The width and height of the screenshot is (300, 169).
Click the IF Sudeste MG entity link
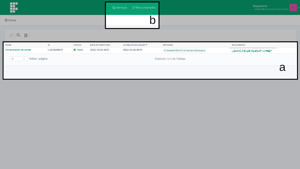coord(171,50)
